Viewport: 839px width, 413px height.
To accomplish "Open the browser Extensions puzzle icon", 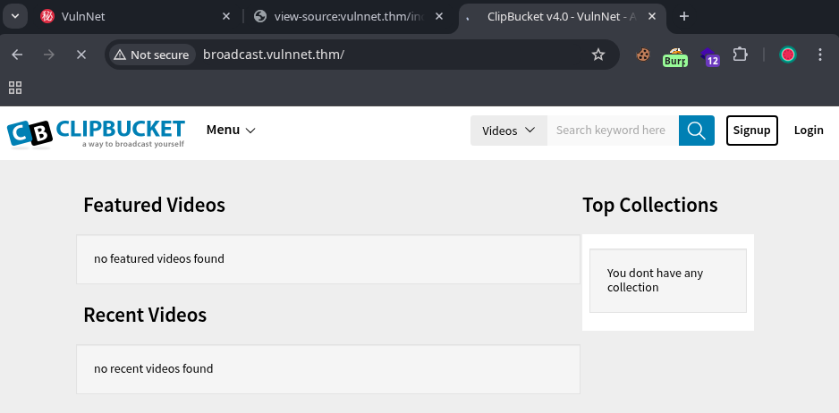I will (x=740, y=55).
